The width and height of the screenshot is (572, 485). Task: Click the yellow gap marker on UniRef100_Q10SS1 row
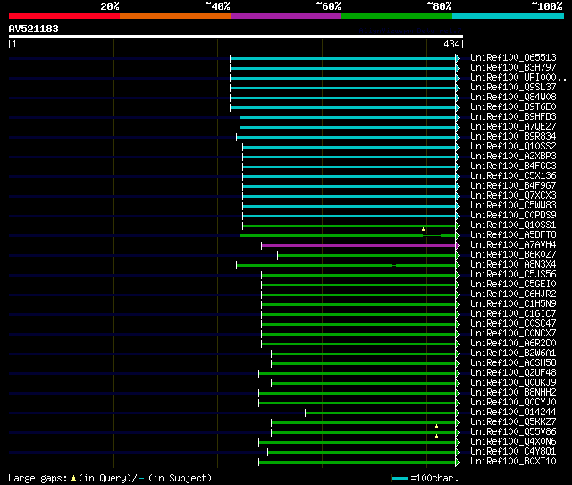tap(423, 229)
